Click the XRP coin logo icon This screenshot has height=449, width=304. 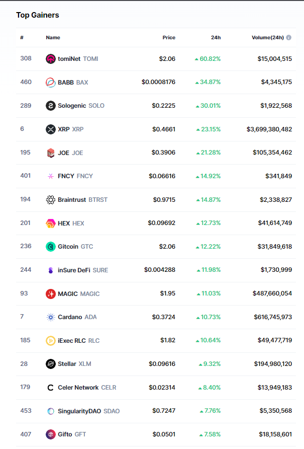(50, 129)
